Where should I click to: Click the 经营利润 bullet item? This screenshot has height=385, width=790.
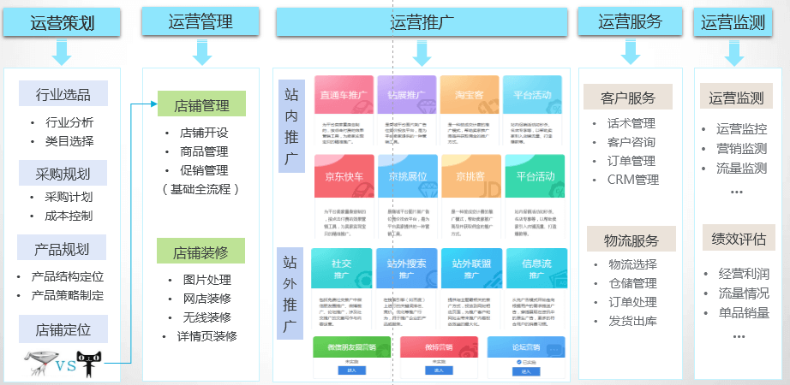(x=744, y=275)
